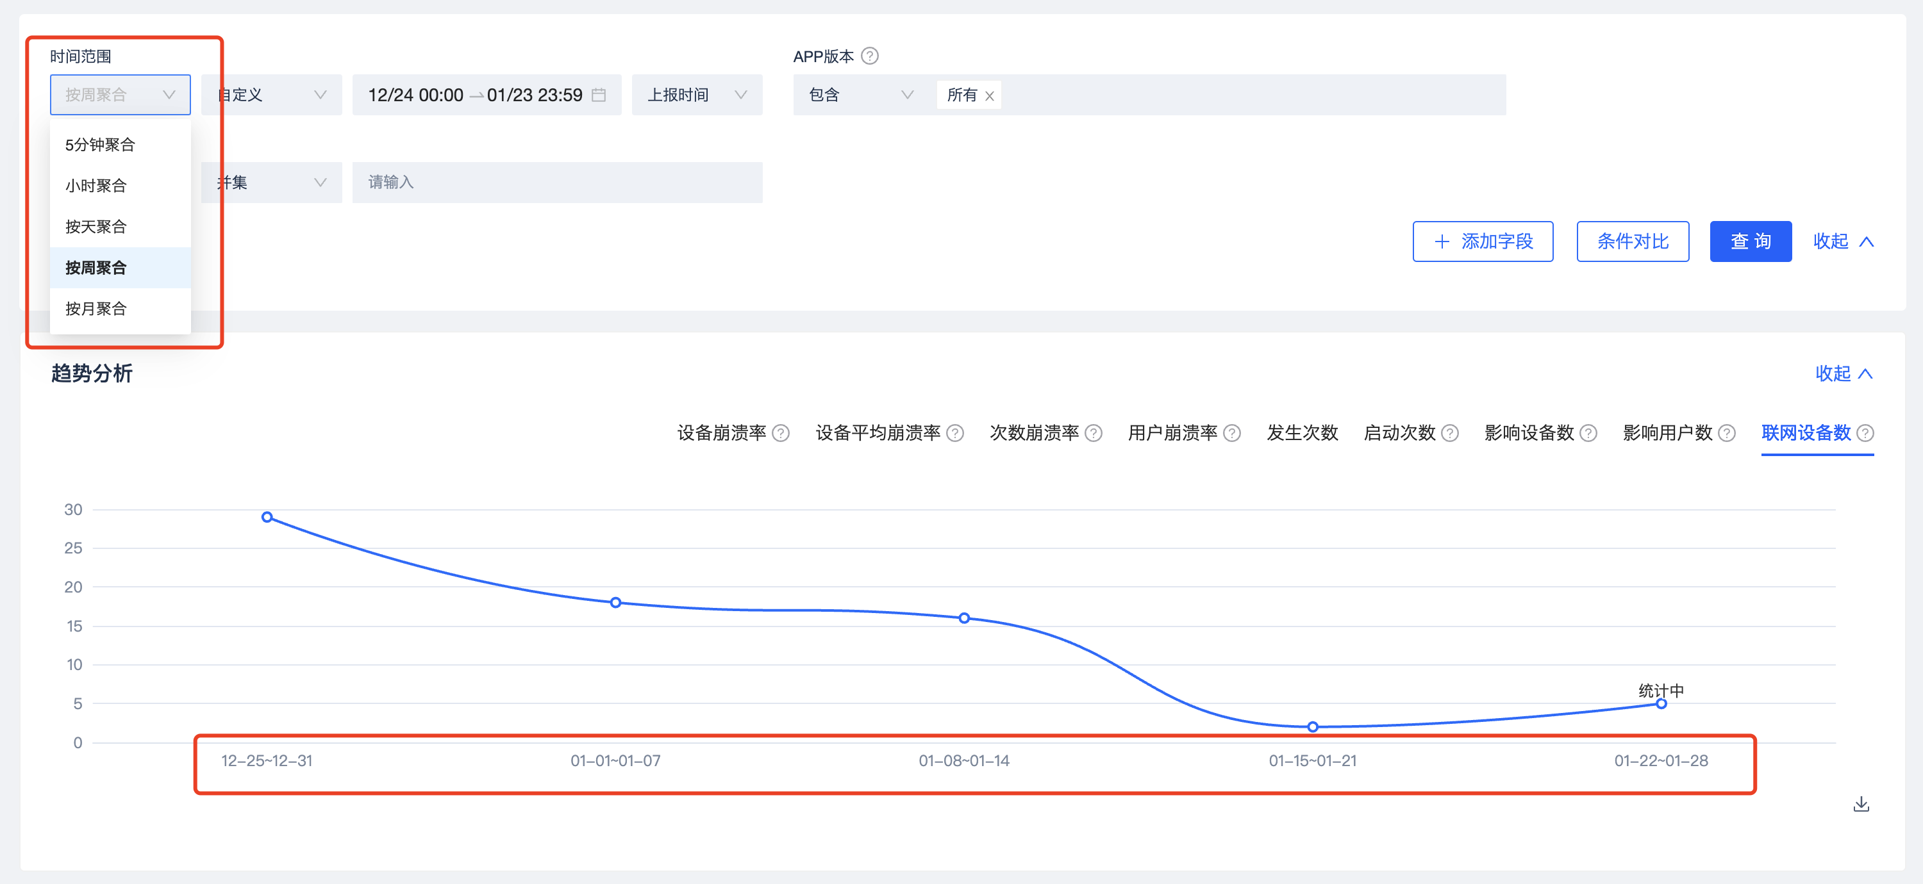Switch to 用户崩溃率 tab
Image resolution: width=1923 pixels, height=884 pixels.
(1173, 432)
